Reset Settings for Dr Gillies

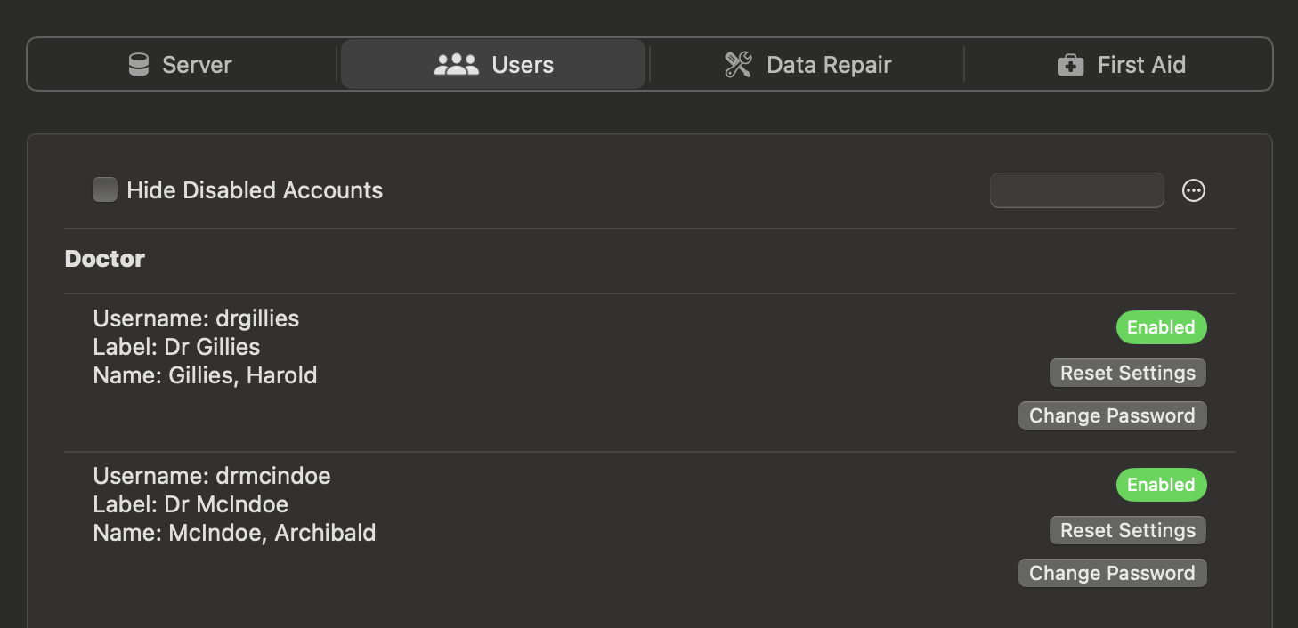click(1128, 373)
